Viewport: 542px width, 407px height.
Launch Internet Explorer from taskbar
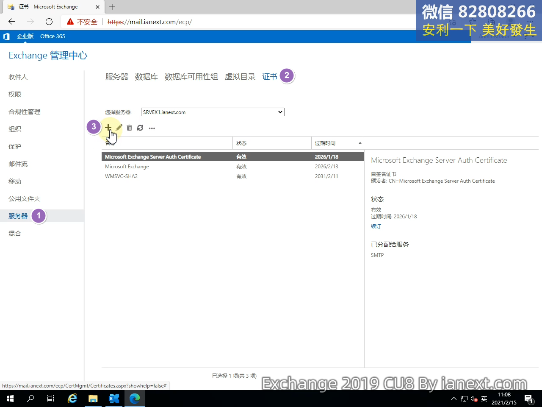[72, 399]
